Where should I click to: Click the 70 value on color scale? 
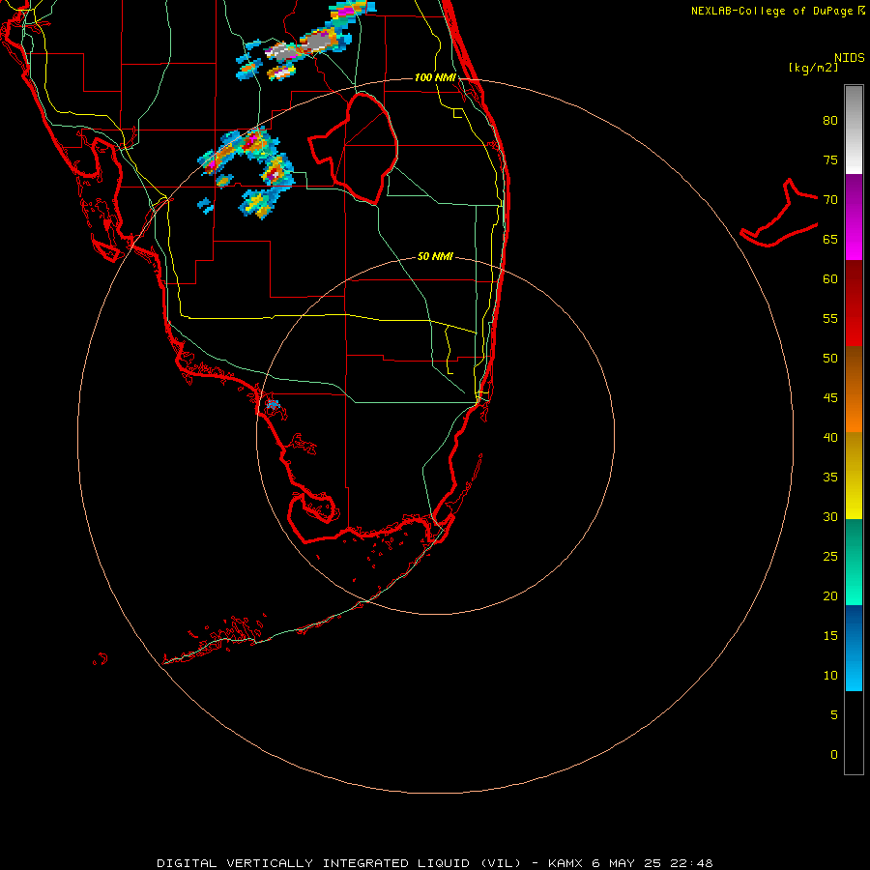(x=830, y=200)
